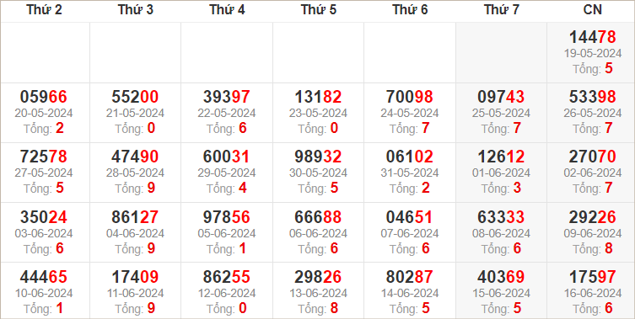Screen dimensions: 635x319
Task: Click number 60031 under Thứ 4
Action: [227, 157]
